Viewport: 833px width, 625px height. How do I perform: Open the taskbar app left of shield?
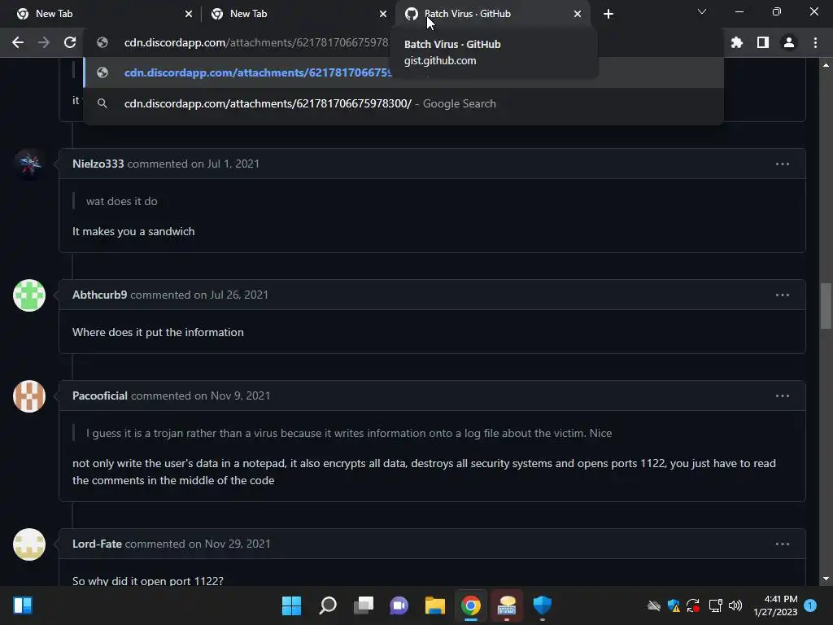click(507, 605)
